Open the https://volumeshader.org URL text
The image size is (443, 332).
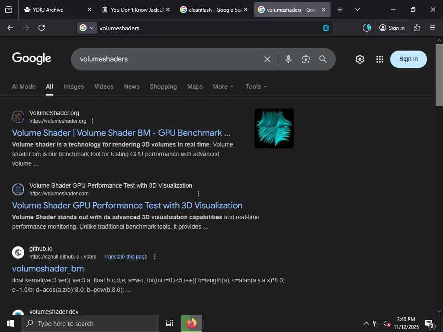tap(58, 121)
